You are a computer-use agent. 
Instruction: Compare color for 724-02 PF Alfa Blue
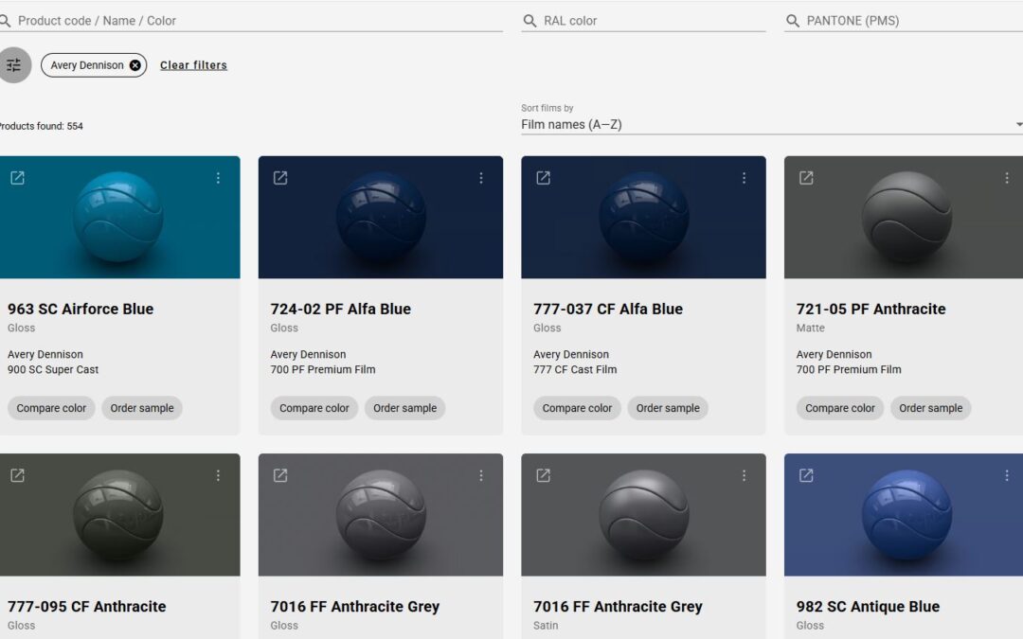[x=314, y=408]
